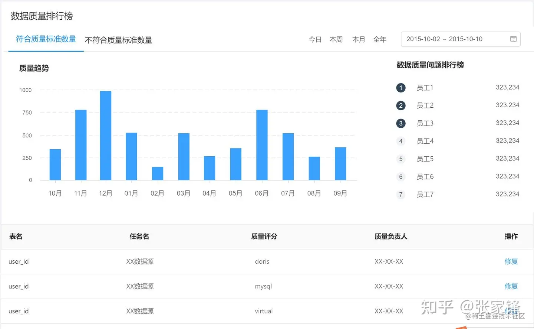Image resolution: width=534 pixels, height=329 pixels.
Task: Click rank badge 2 in the ranking list
Action: (x=401, y=105)
